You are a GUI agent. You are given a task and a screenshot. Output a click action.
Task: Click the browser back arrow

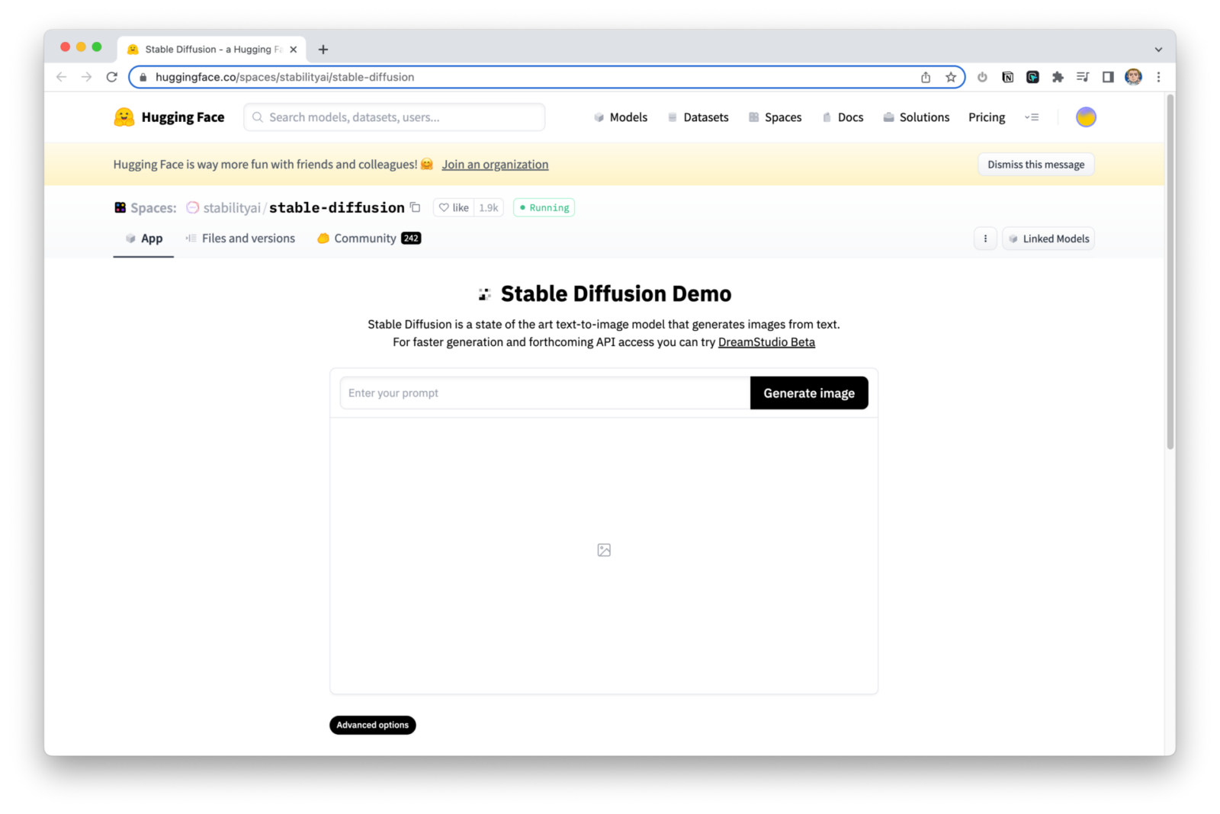62,77
